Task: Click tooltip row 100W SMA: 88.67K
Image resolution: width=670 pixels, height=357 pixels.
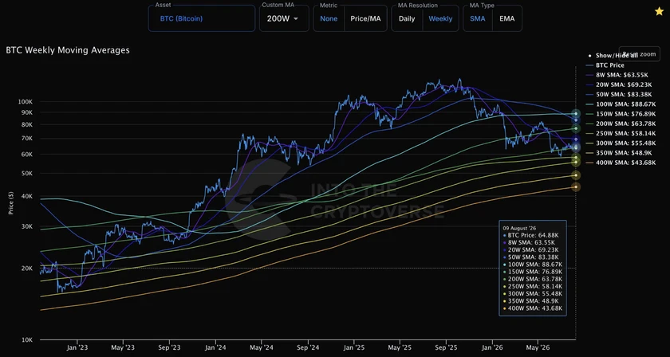Action: click(x=533, y=264)
